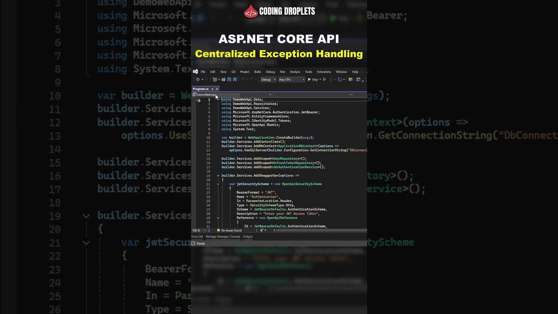
Task: Open the Debug menu in the menu bar
Action: (x=270, y=72)
